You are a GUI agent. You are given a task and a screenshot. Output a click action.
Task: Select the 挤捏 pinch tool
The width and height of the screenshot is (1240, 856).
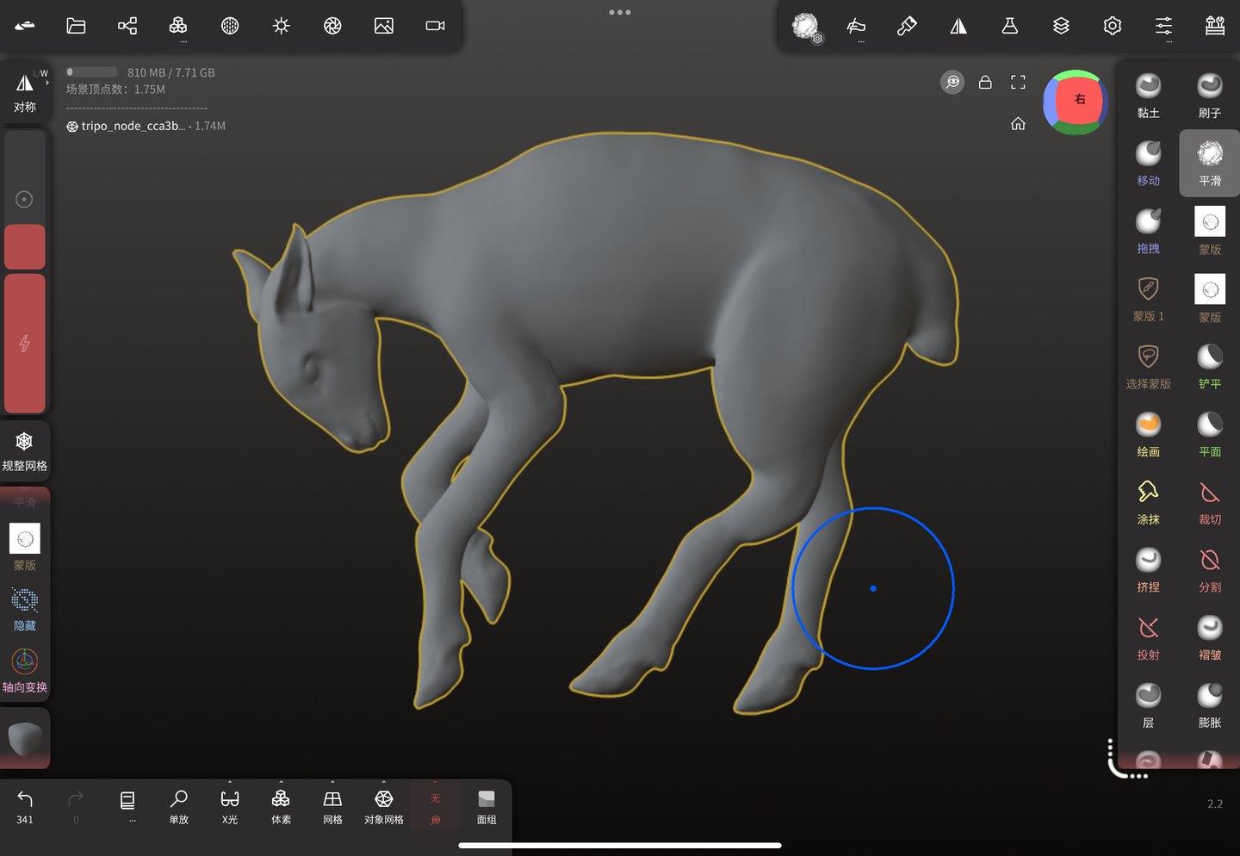(x=1149, y=570)
